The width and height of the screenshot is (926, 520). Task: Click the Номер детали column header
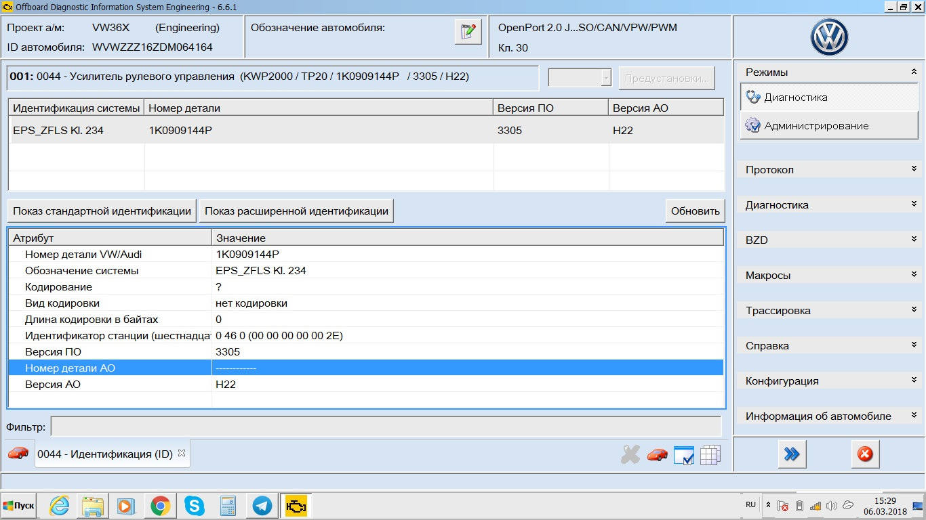pyautogui.click(x=319, y=108)
